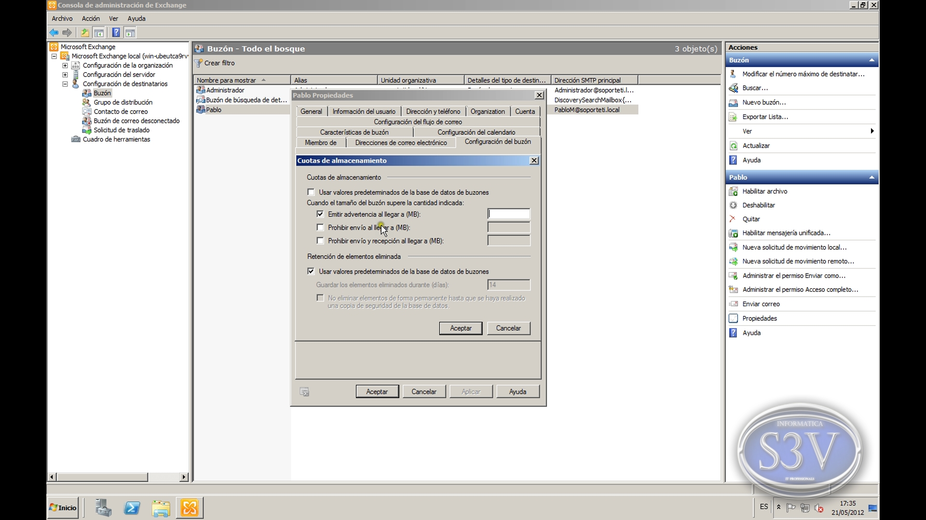The width and height of the screenshot is (926, 520).
Task: Click the Enviar correo action icon
Action: 733,304
